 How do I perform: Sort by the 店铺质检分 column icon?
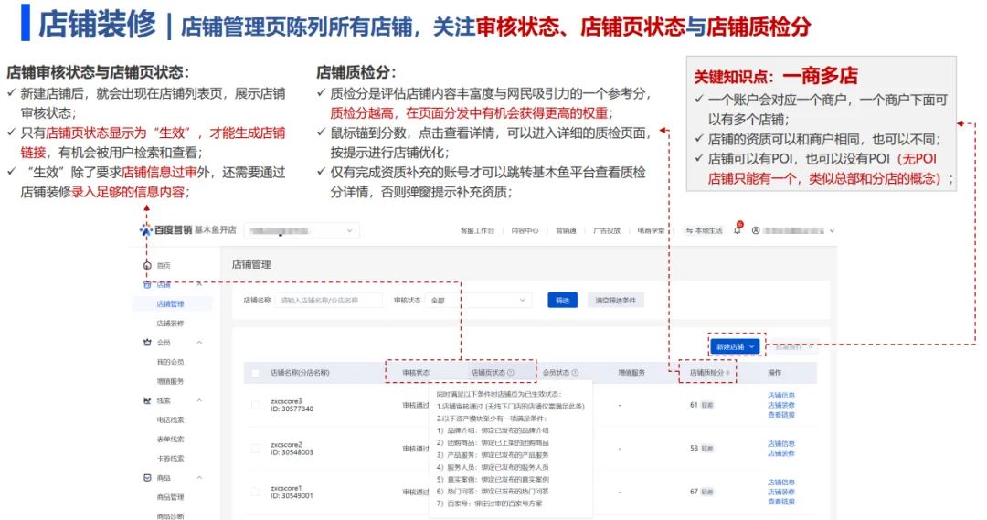point(728,373)
